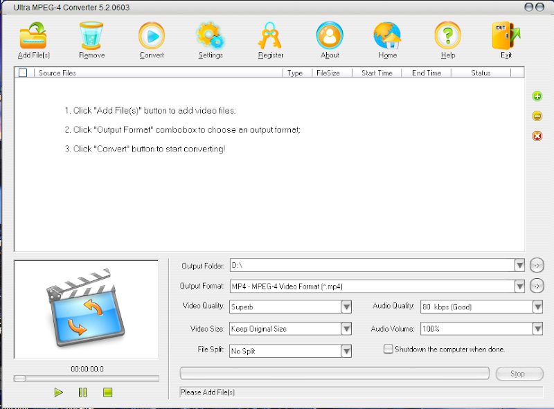The width and height of the screenshot is (554, 409).
Task: Click the yellow minus remove icon
Action: pyautogui.click(x=537, y=116)
